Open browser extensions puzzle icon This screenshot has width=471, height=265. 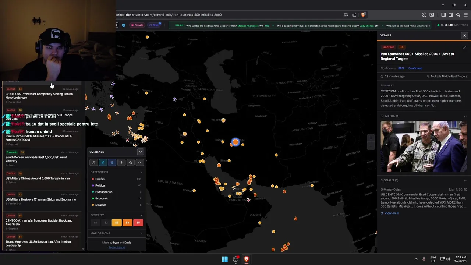point(424,15)
